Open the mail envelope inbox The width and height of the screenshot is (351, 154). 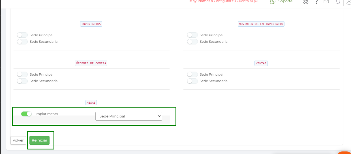(326, 1)
